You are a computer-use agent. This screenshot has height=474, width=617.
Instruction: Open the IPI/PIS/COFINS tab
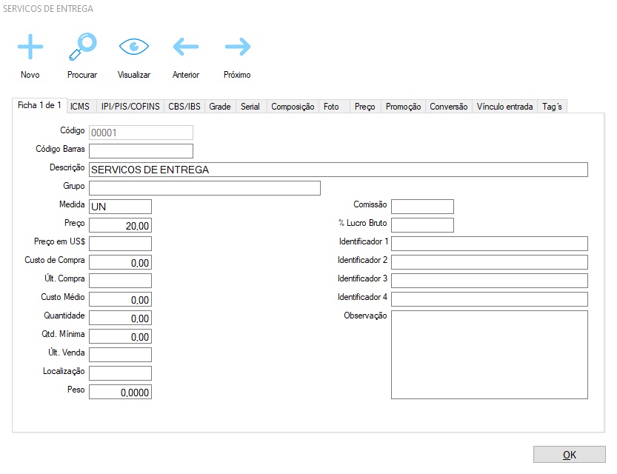(130, 107)
